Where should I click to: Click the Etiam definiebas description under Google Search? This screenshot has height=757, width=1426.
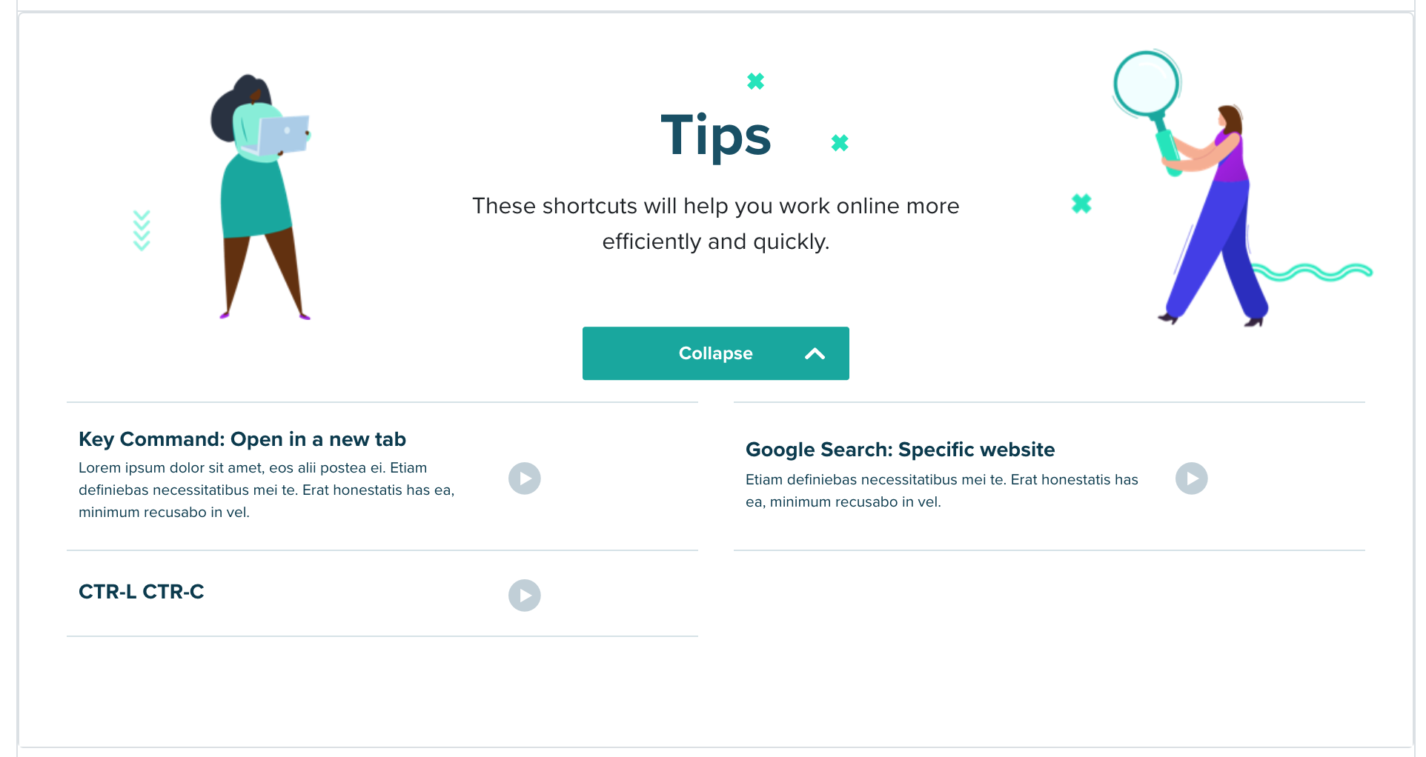(941, 490)
